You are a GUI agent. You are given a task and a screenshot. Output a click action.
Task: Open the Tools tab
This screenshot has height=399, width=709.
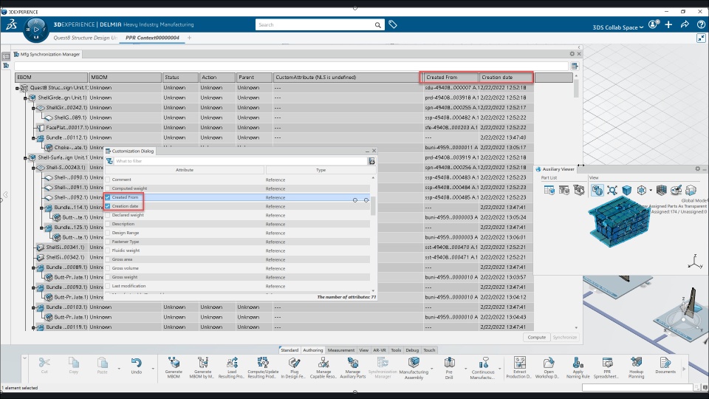(x=396, y=350)
